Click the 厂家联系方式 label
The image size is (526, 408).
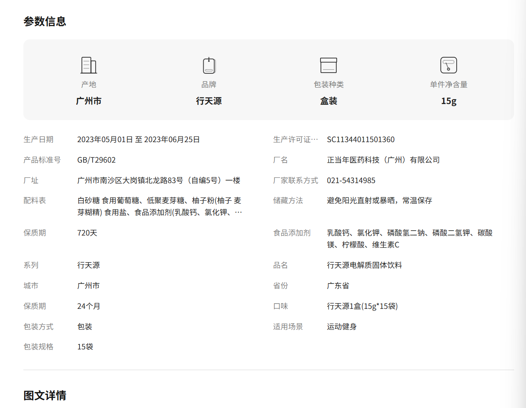[x=296, y=181]
